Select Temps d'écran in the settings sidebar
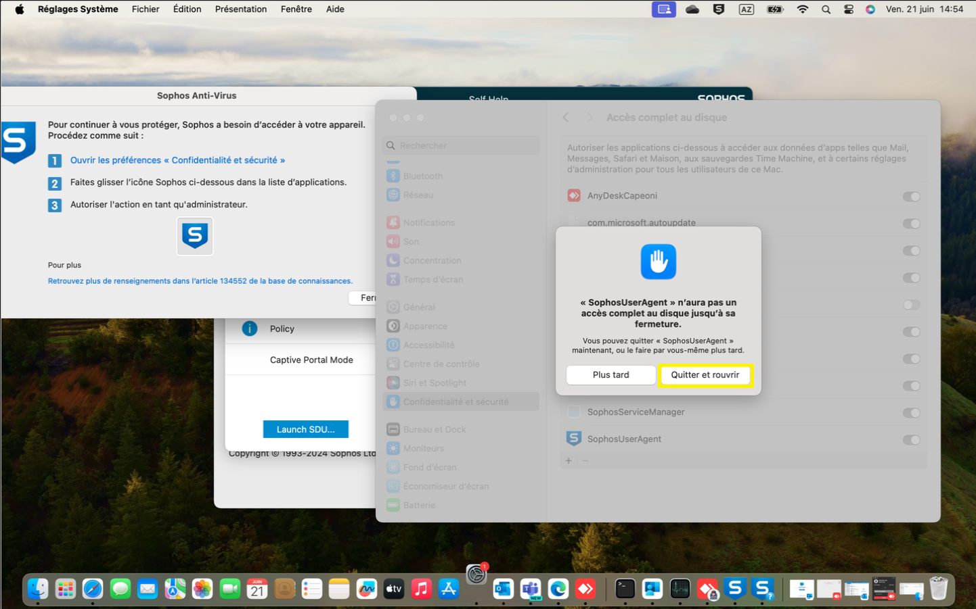 [x=462, y=279]
